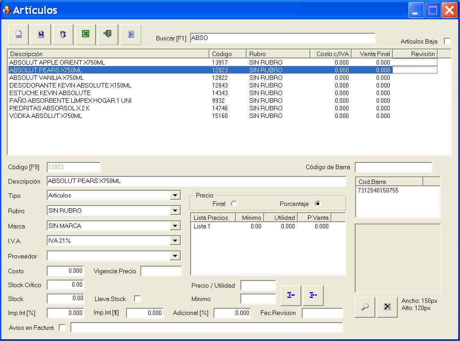Click the Stock Crítico field
The height and width of the screenshot is (341, 460).
tap(65, 285)
